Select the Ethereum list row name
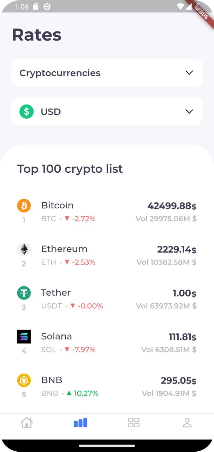This screenshot has height=452, width=214. [x=64, y=249]
